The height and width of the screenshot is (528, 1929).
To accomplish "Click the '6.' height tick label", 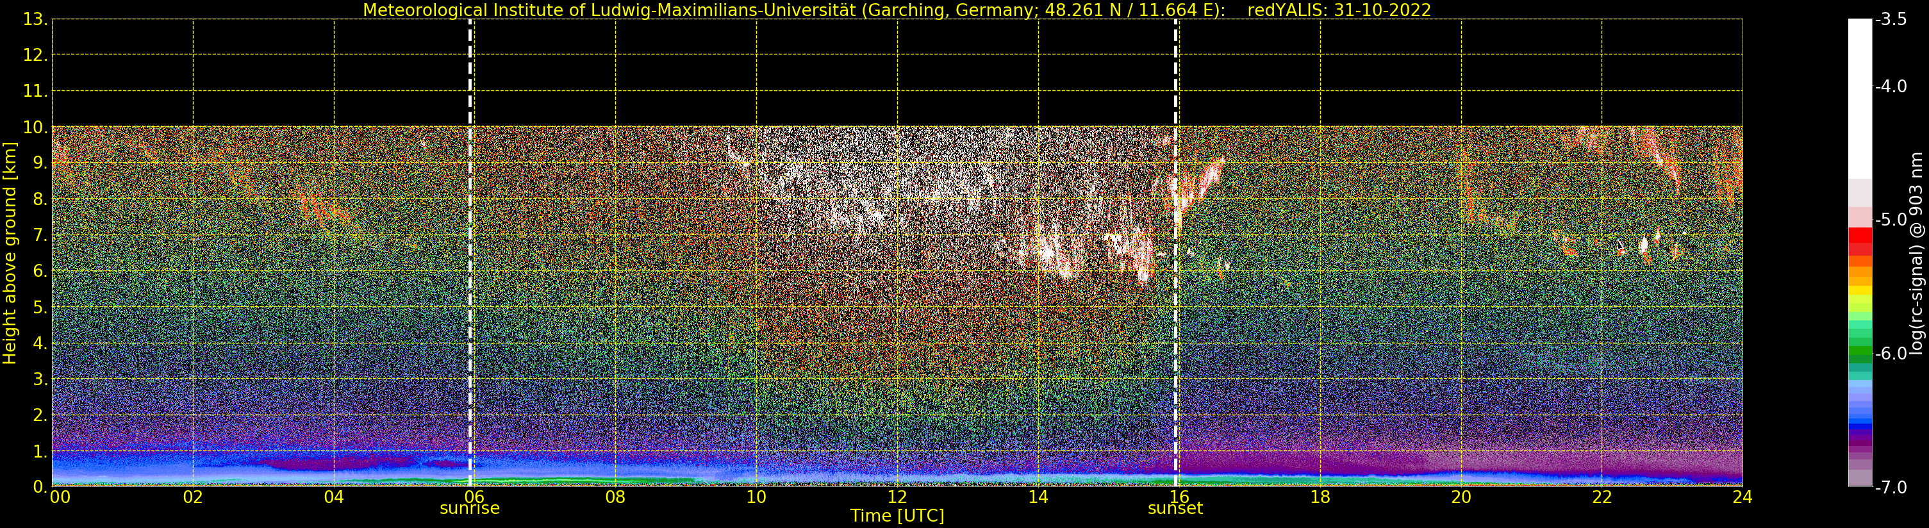I will 40,271.
